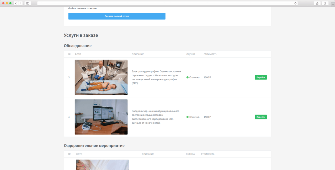Click 'ФОТО' header in Оздоровительное table

pyautogui.click(x=79, y=154)
